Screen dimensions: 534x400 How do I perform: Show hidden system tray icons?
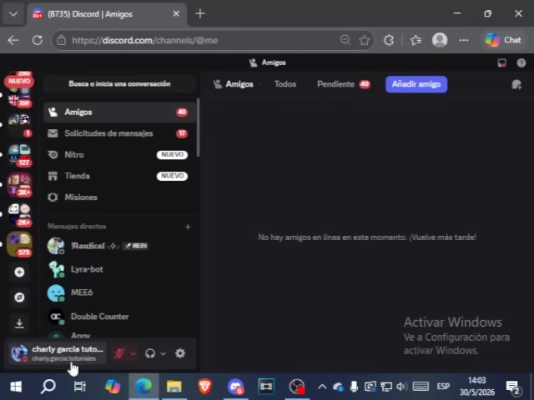coord(322,387)
